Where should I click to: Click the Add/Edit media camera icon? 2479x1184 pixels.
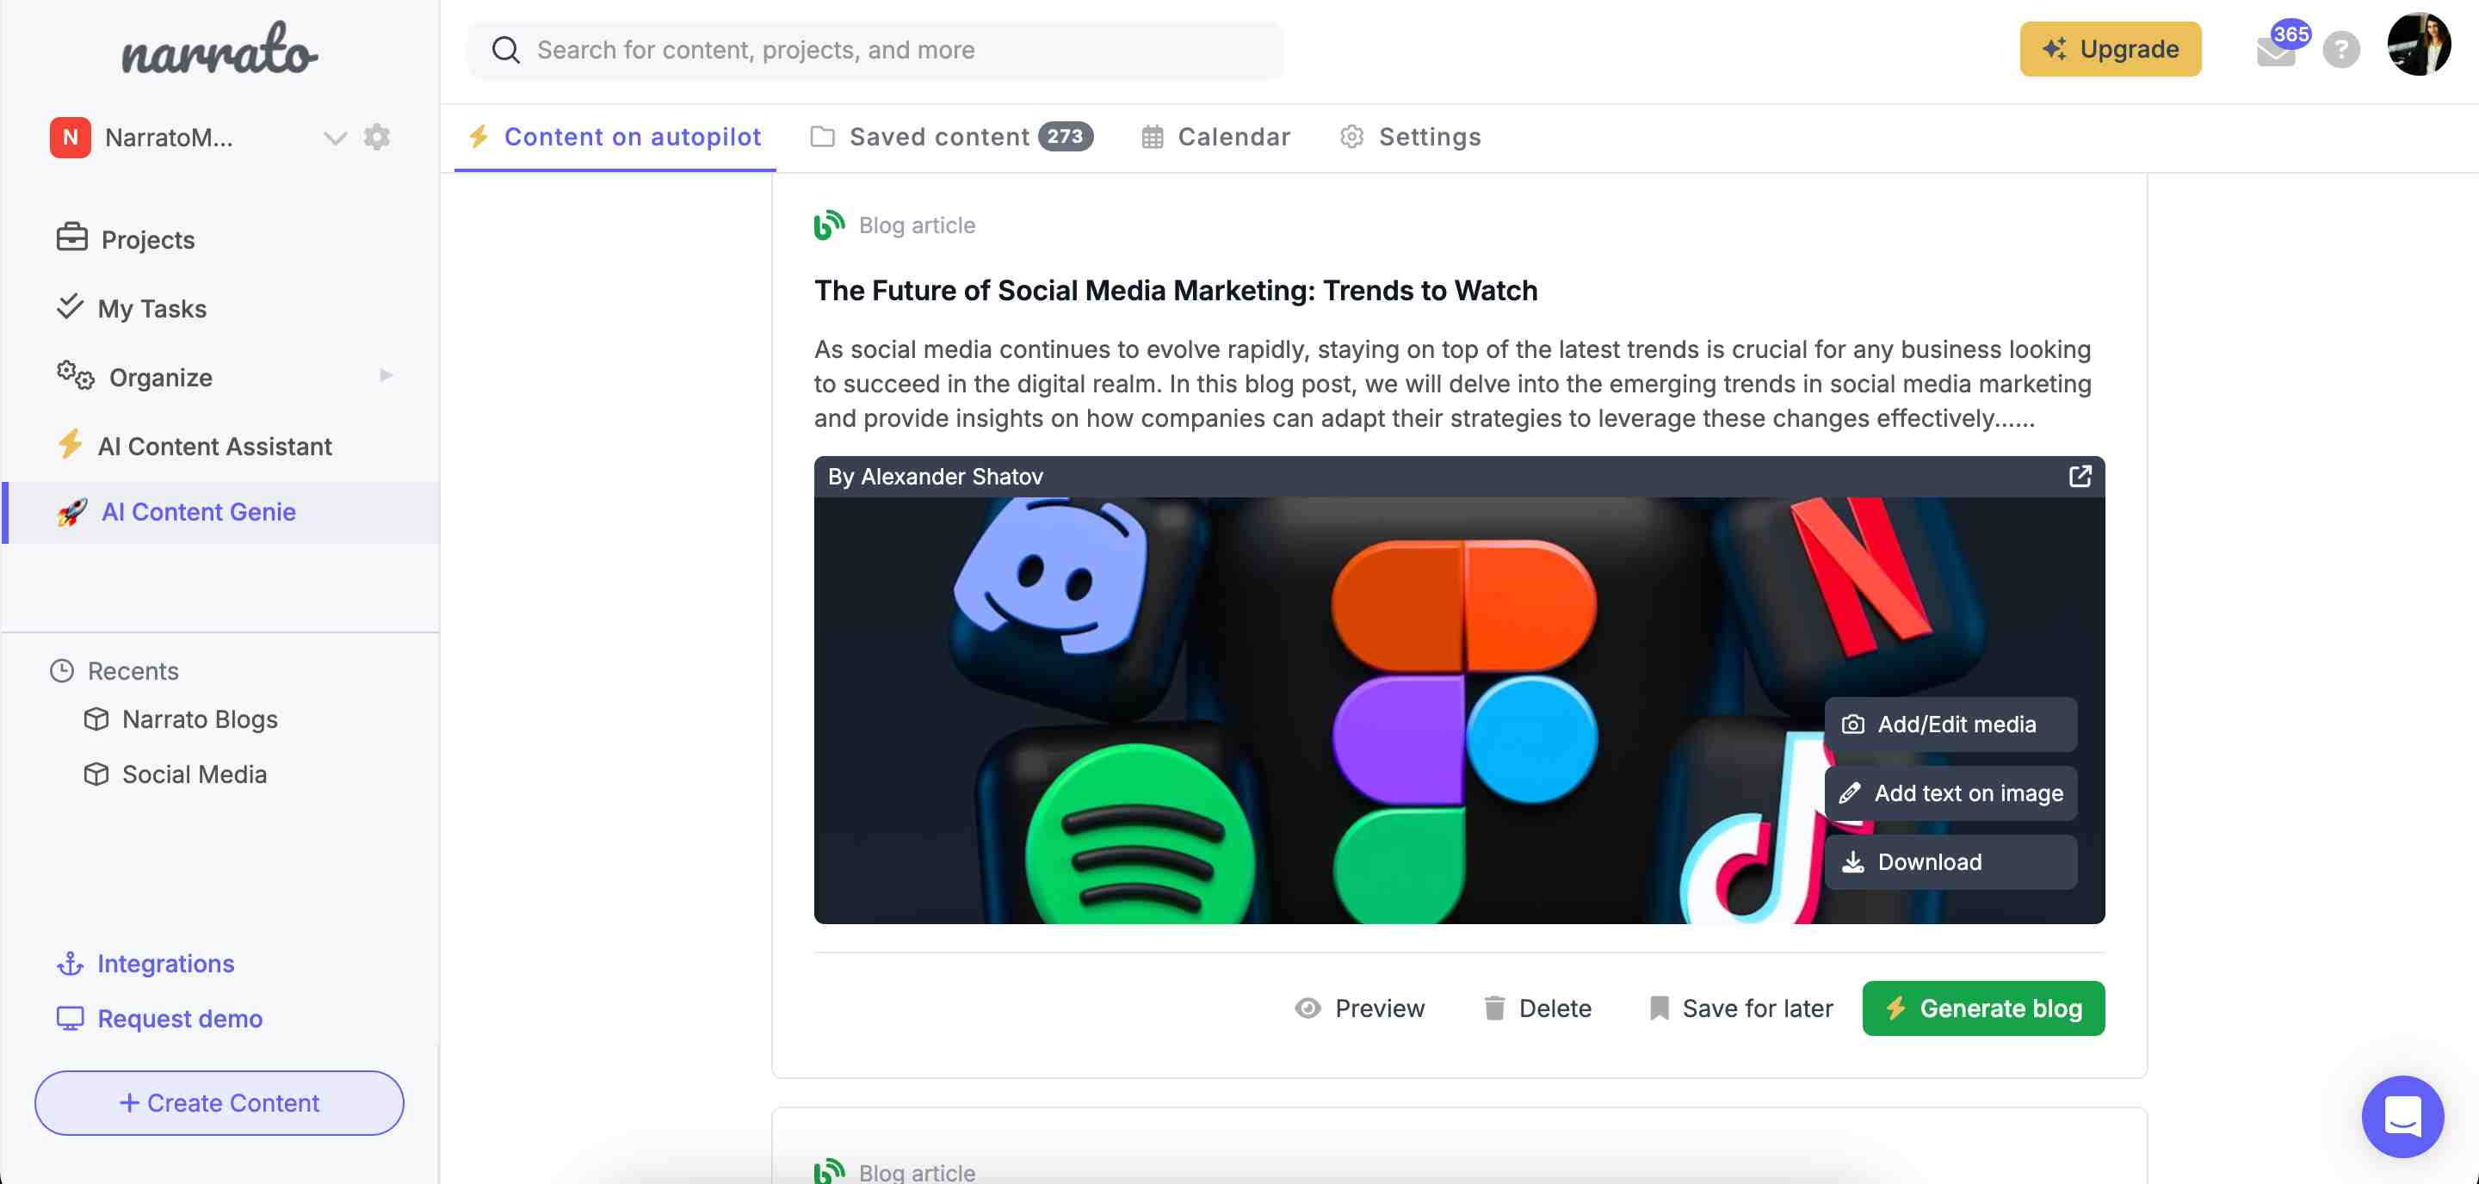(x=1852, y=724)
